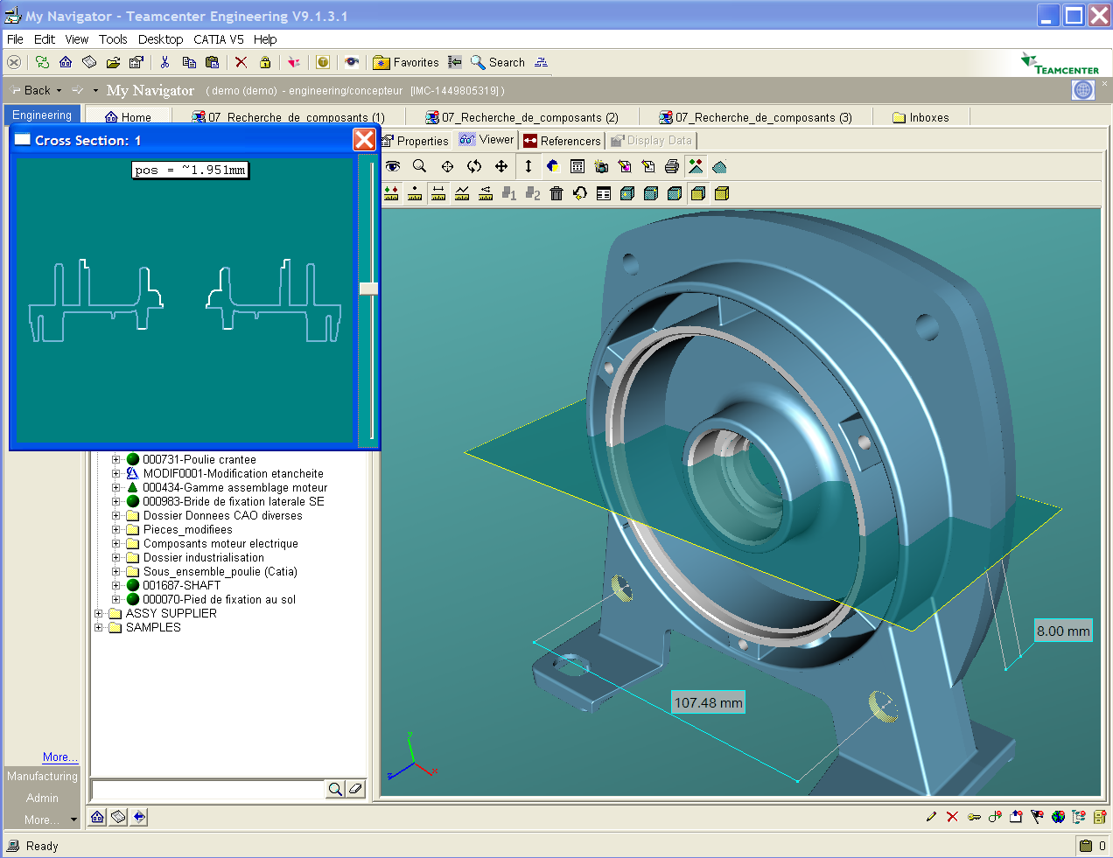Screen dimensions: 1113x858
Task: Click the padlock icon in main toolbar
Action: 265,62
